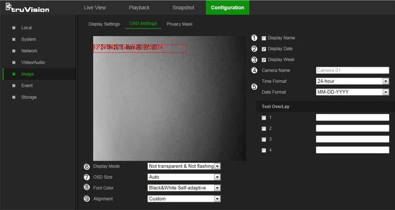395x210 pixels.
Task: Open the Storage sidebar section
Action: tap(29, 97)
